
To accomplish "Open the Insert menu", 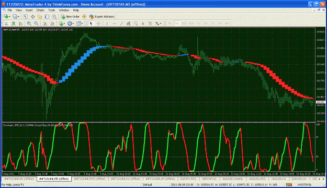I will coord(29,10).
